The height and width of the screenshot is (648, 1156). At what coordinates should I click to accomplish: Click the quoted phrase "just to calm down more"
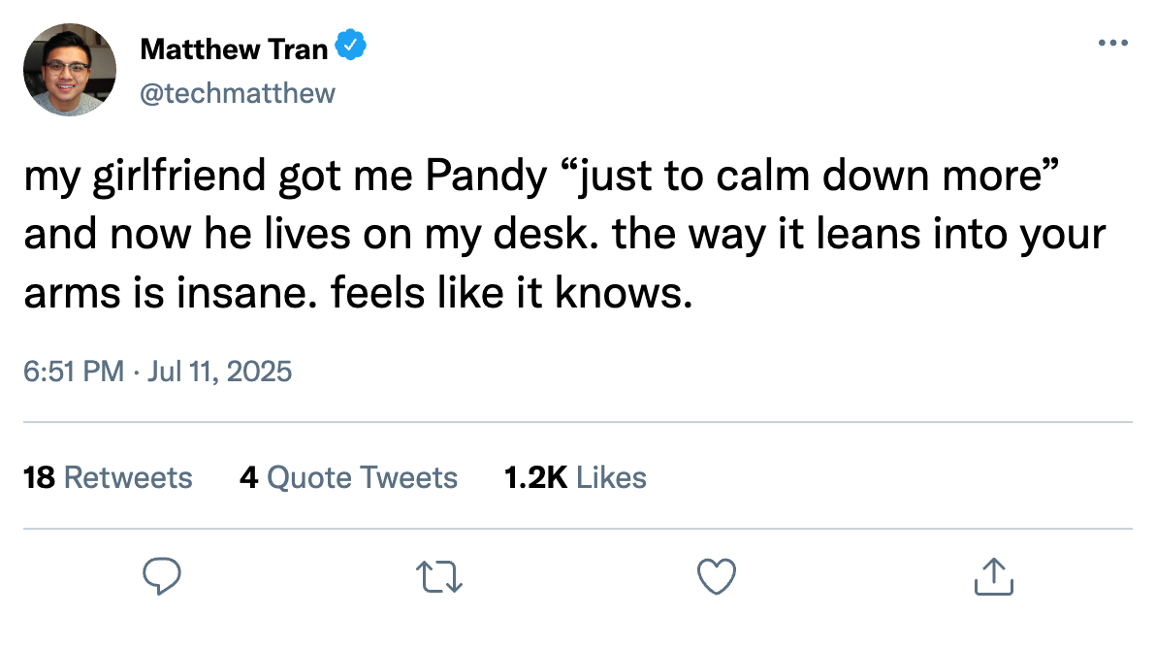tap(810, 177)
